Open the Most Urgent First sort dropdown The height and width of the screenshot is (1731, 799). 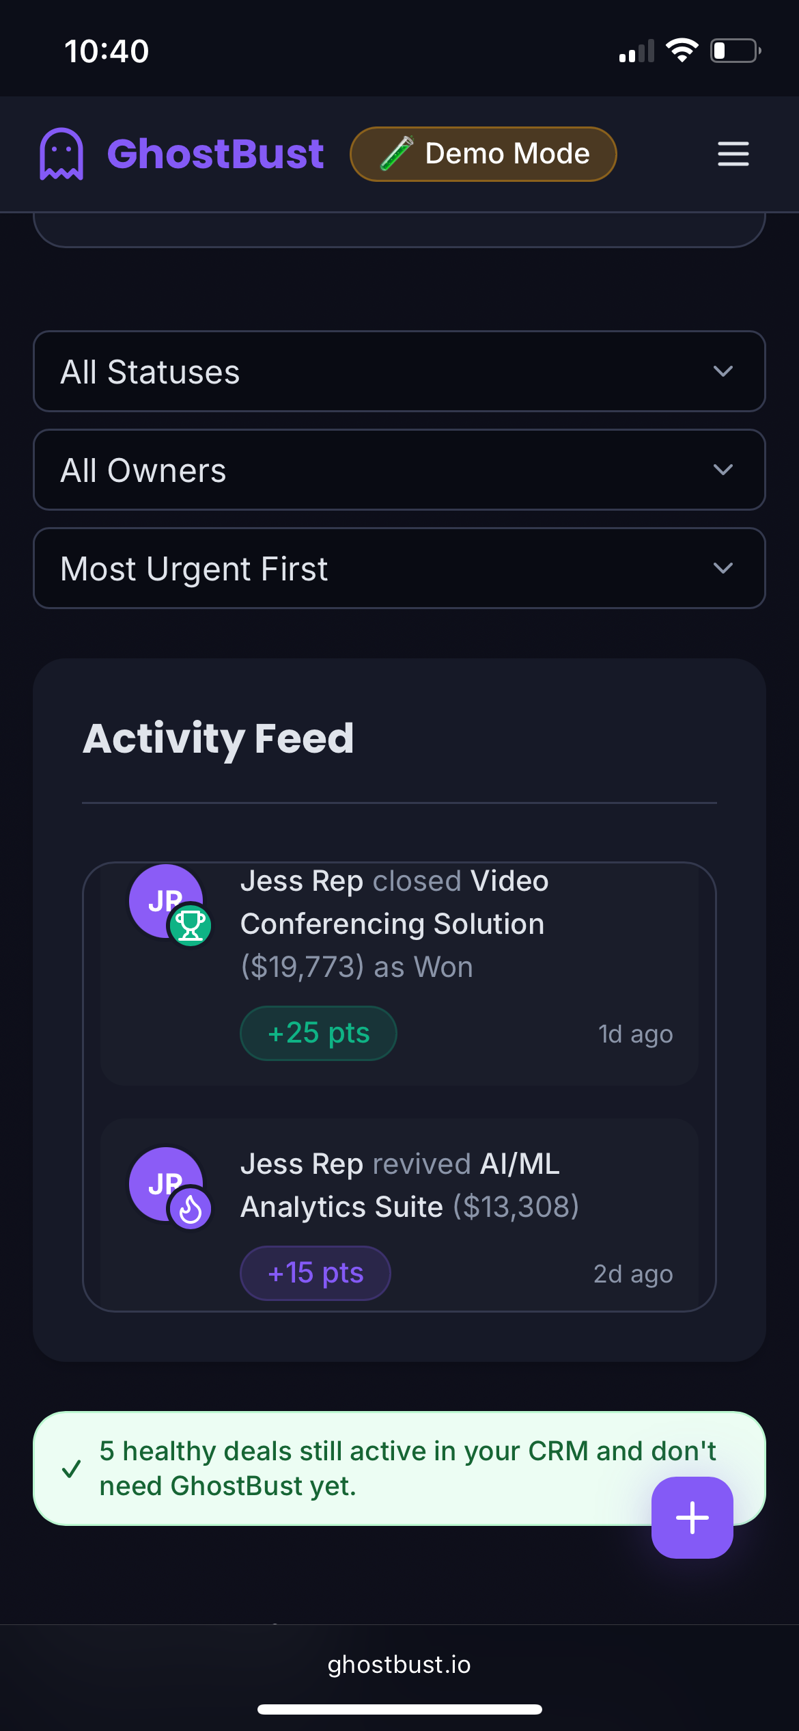click(399, 568)
